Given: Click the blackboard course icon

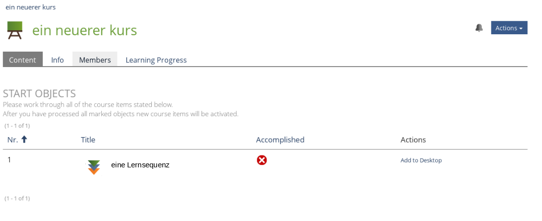Looking at the screenshot, I should pyautogui.click(x=15, y=30).
